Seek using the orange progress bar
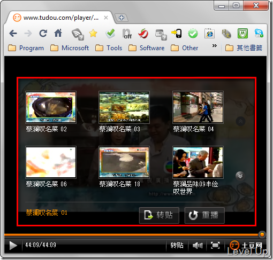Viewport: 273px width, 260px height. point(132,235)
